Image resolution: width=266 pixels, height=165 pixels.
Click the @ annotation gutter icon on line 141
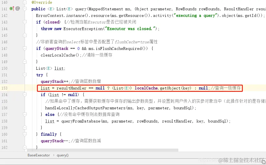tap(18, 8)
